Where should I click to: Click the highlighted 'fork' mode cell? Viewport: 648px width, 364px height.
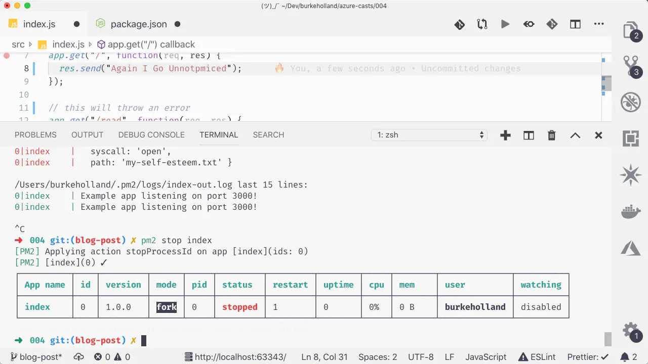pos(167,307)
